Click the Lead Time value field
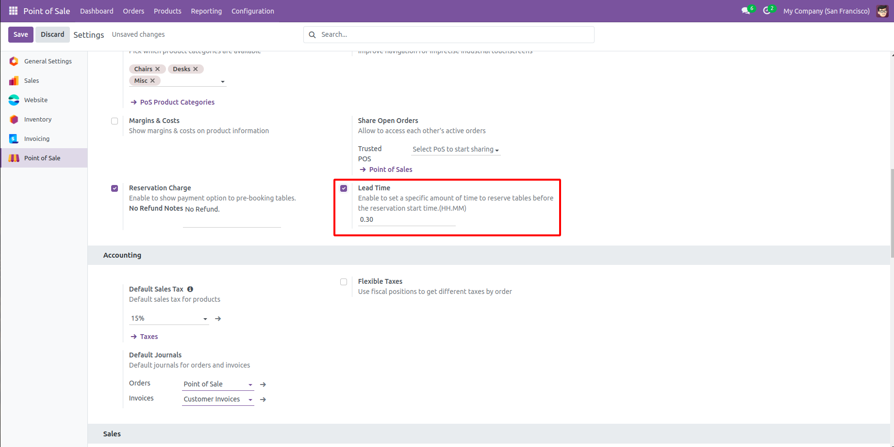 406,220
